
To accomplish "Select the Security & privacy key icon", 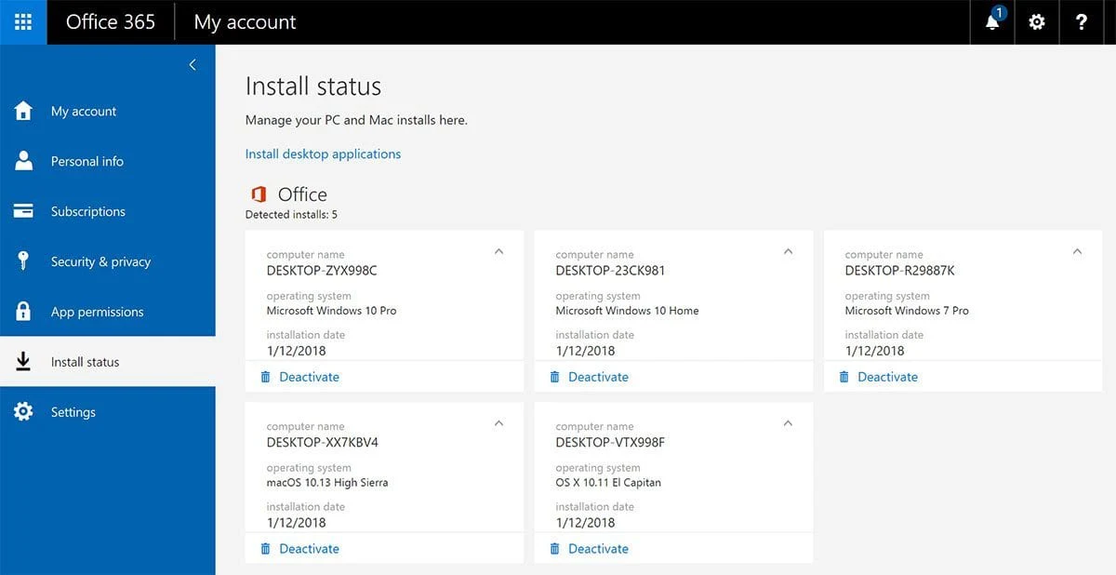I will (23, 261).
